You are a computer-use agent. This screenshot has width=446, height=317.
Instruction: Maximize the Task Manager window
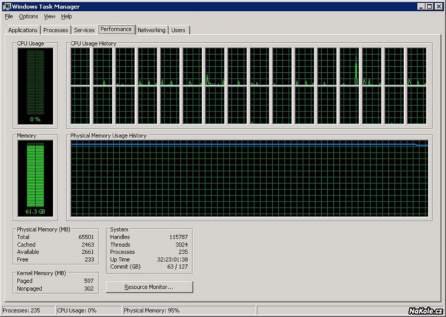[430, 6]
